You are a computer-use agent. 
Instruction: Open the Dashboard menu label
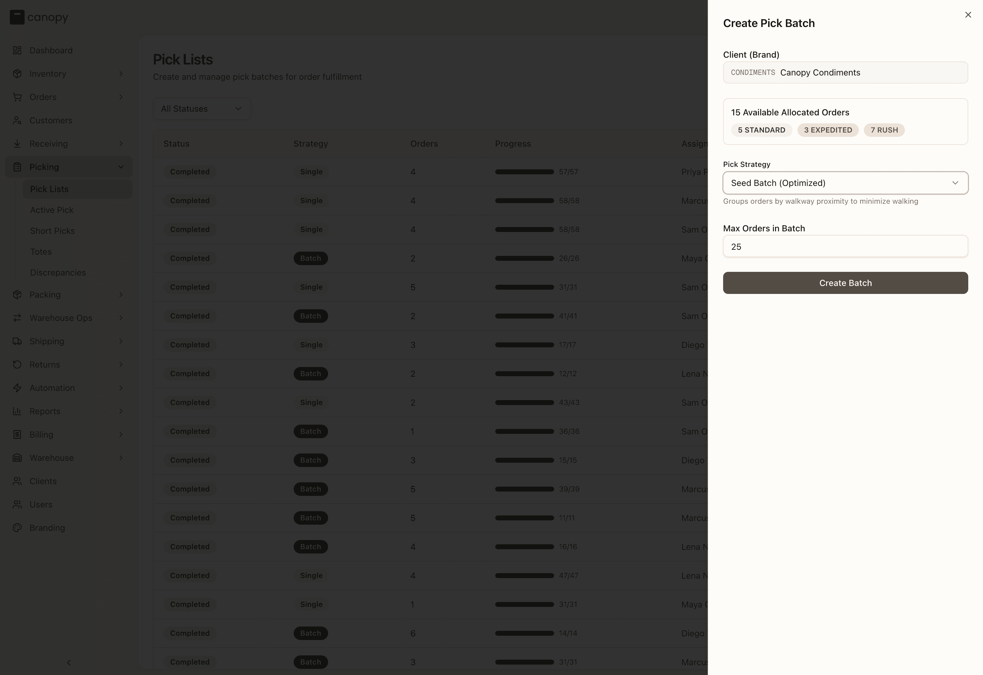tap(51, 50)
